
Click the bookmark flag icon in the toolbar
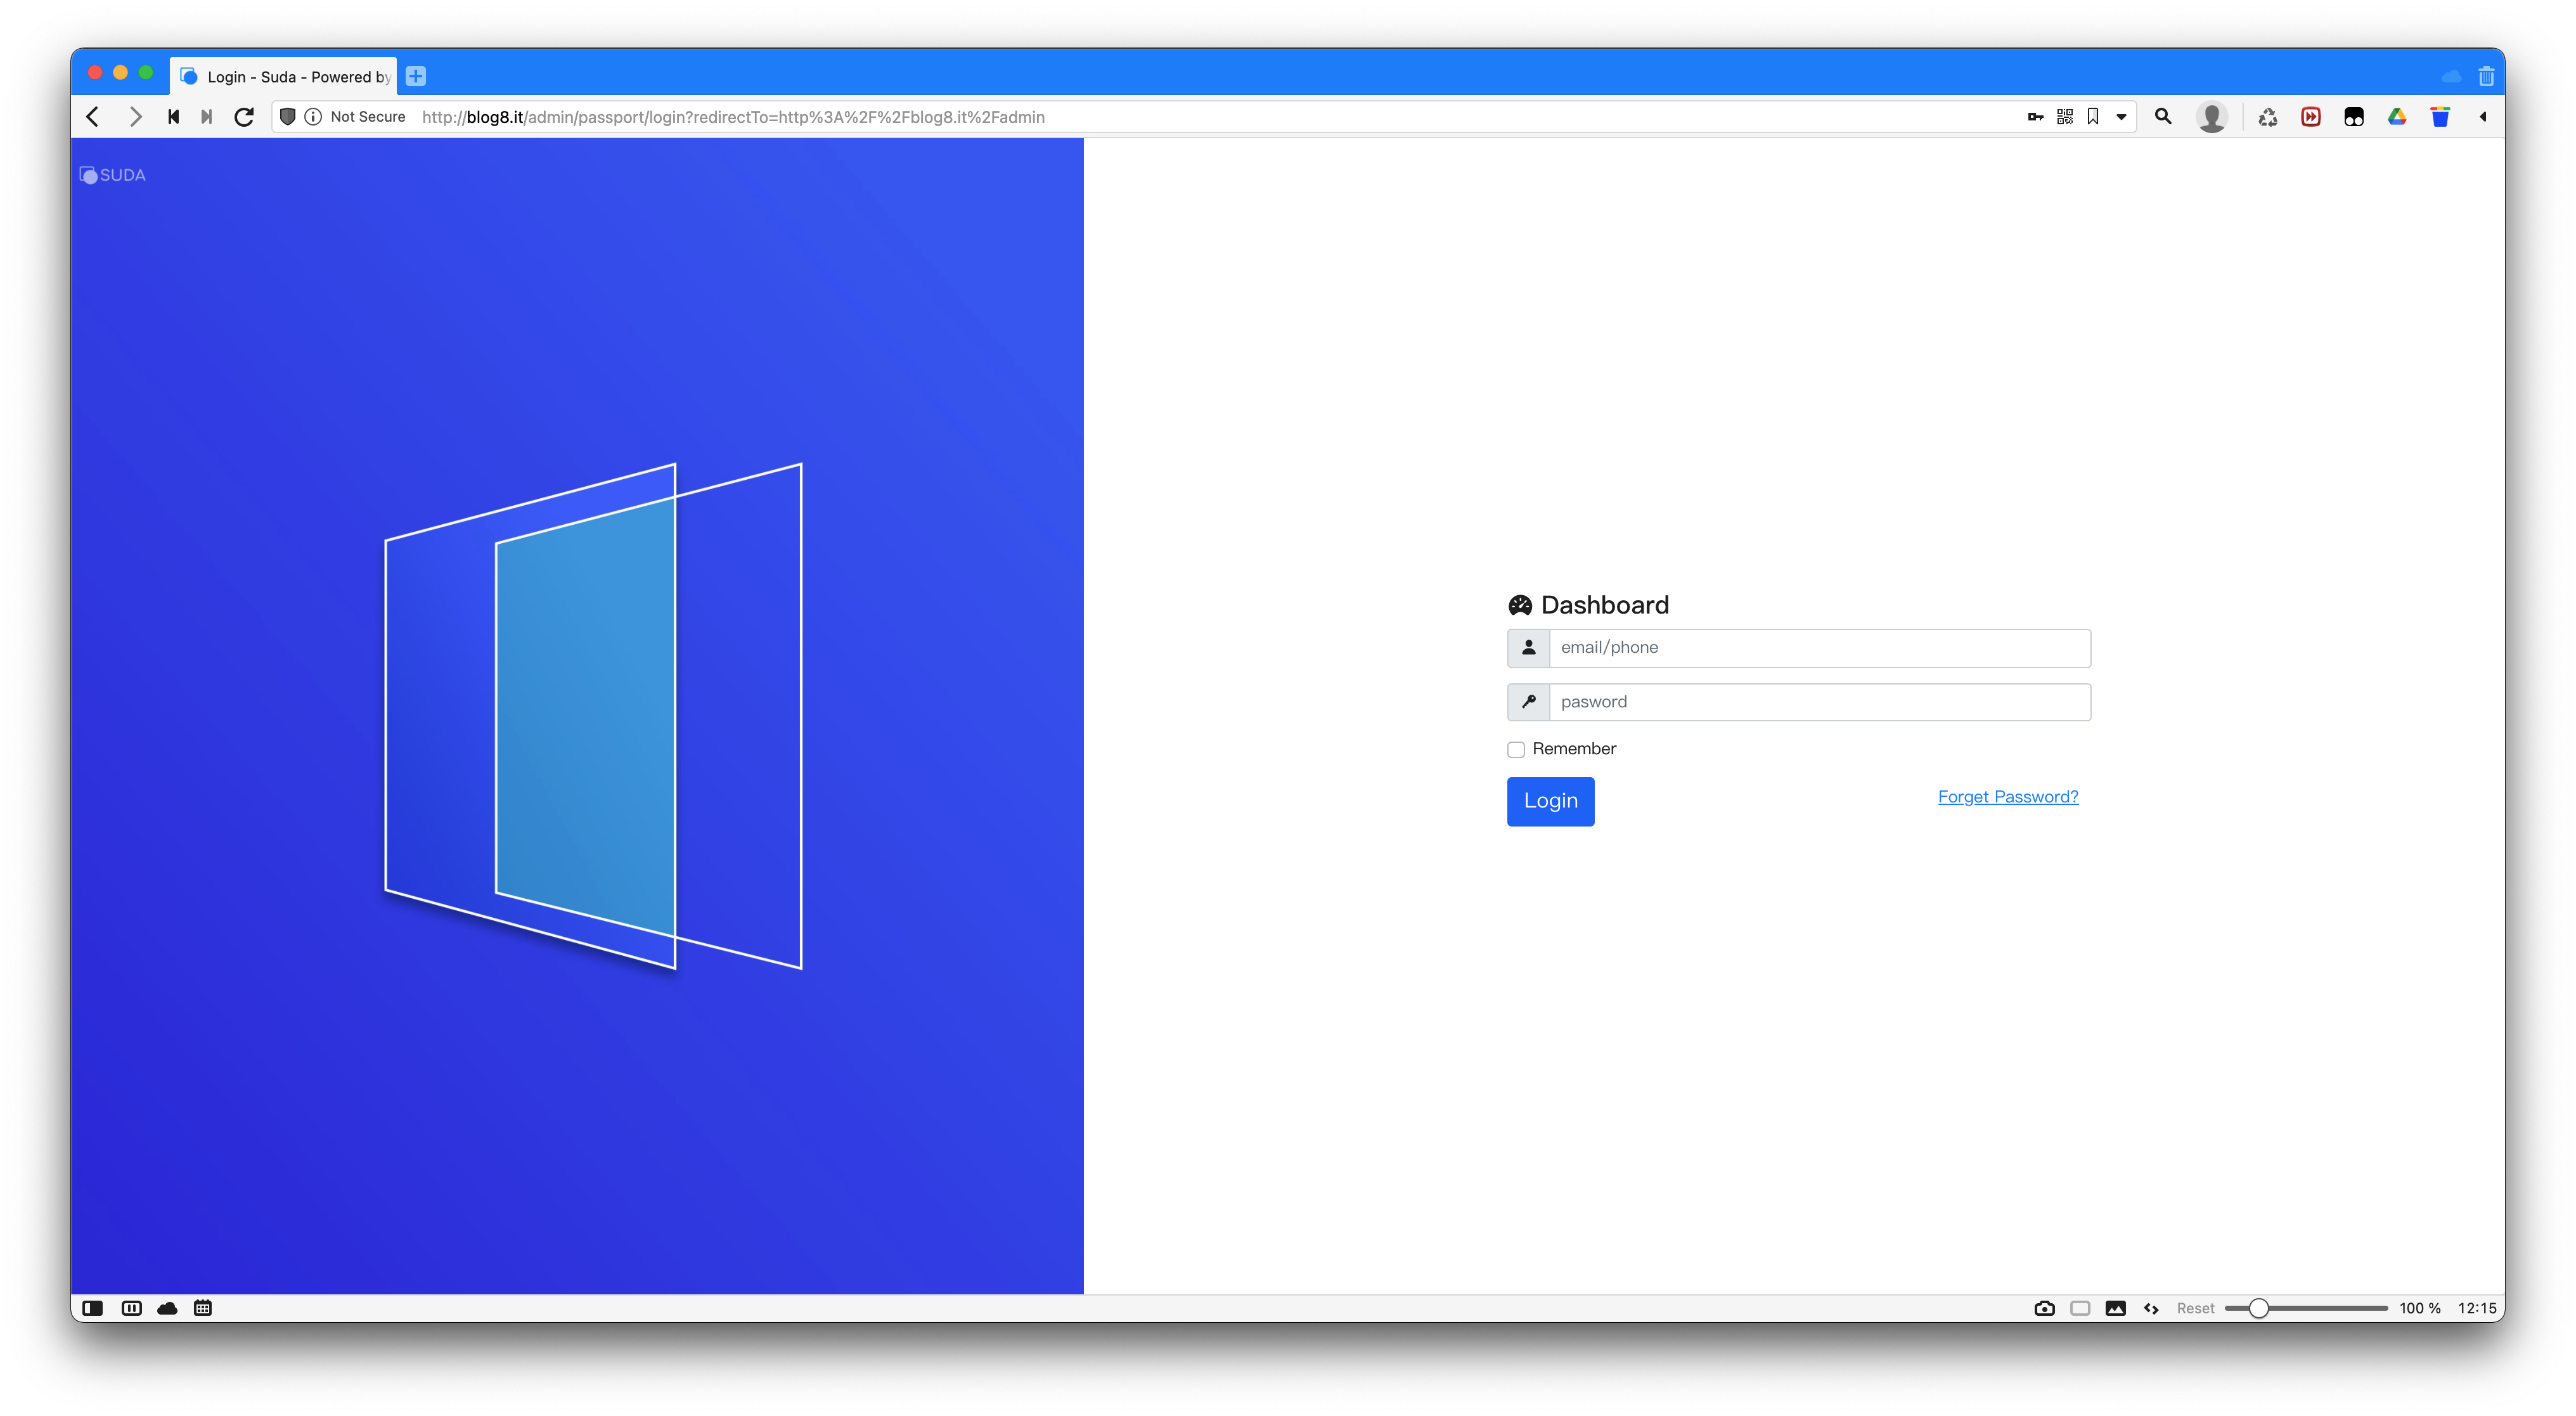coord(2093,117)
